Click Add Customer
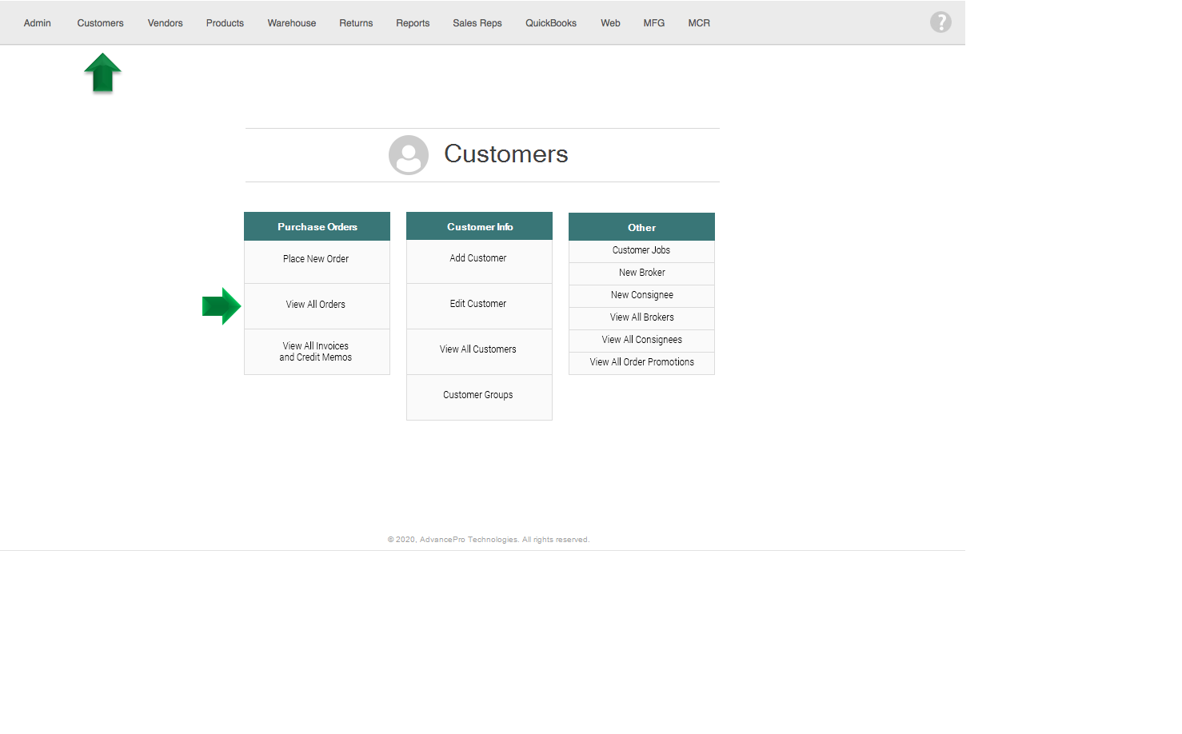 click(478, 258)
